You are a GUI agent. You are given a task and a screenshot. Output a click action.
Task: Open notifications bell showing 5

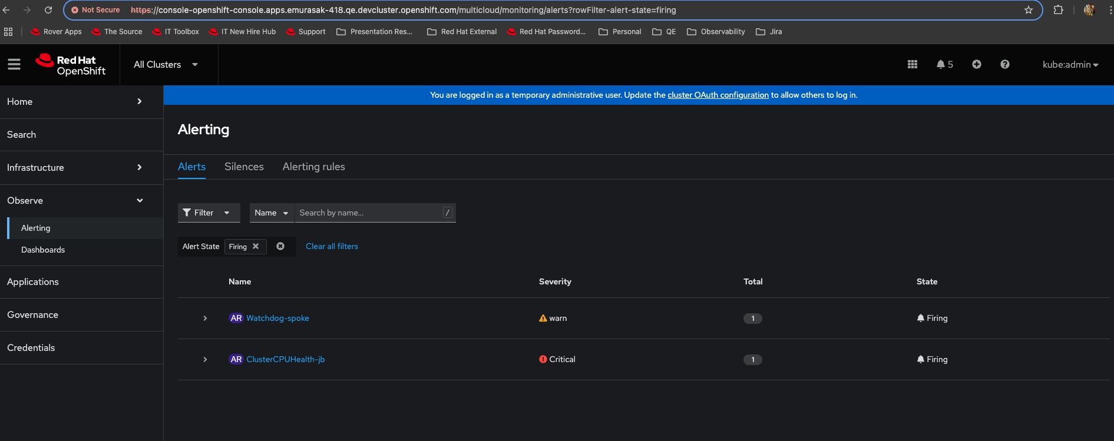pyautogui.click(x=944, y=64)
